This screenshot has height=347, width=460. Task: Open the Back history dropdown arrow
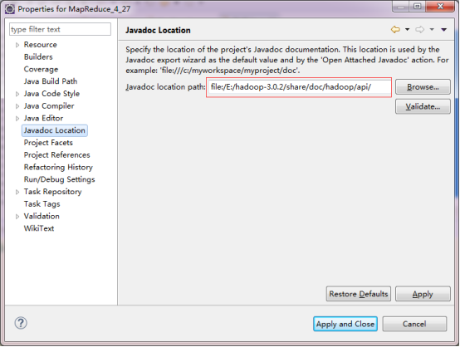pyautogui.click(x=407, y=29)
